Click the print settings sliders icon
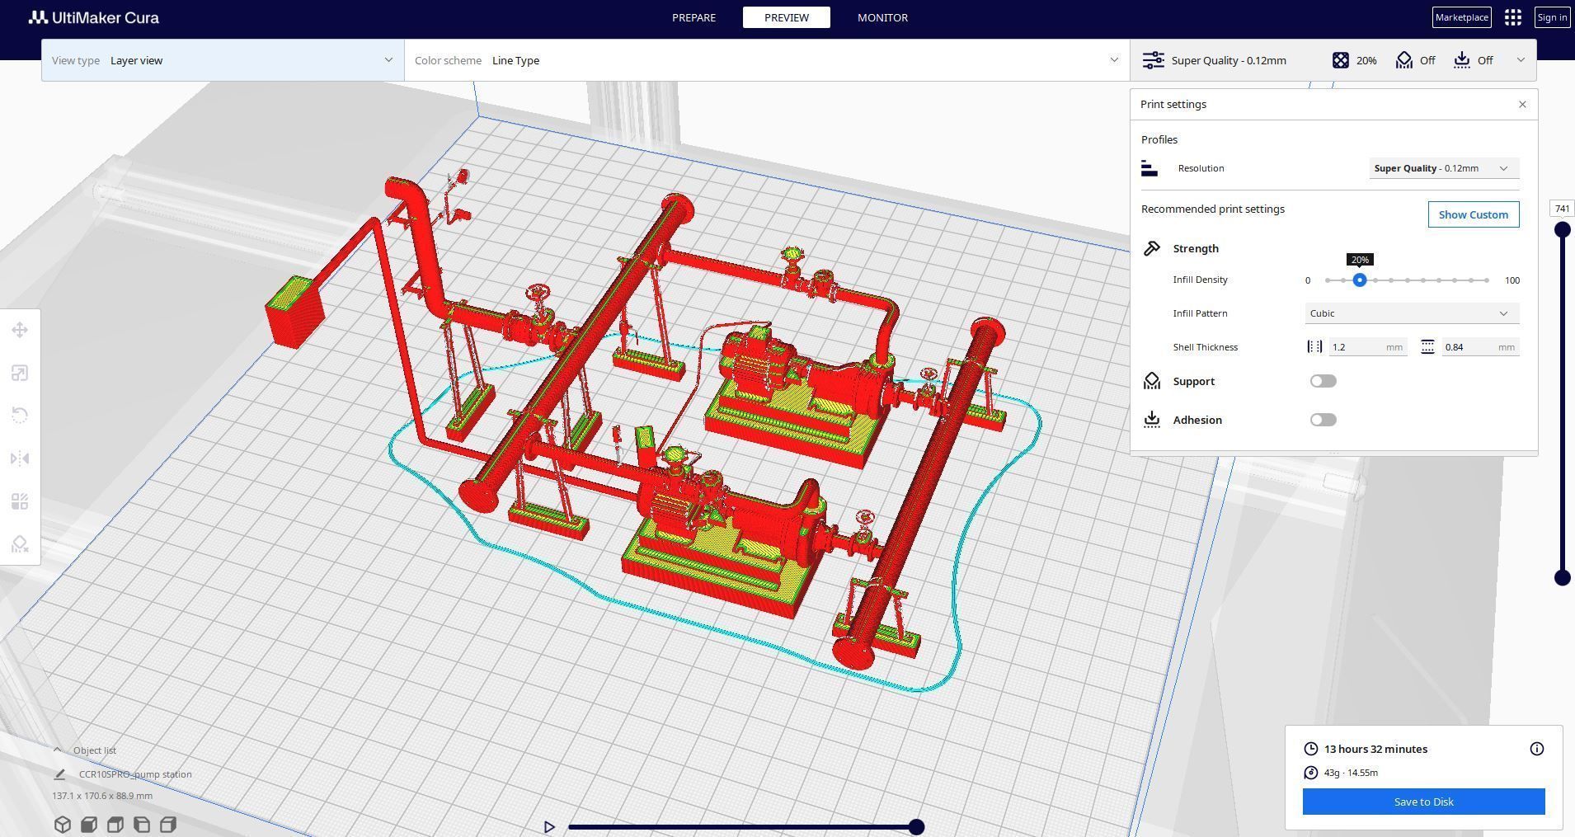This screenshot has width=1575, height=837. [1153, 60]
